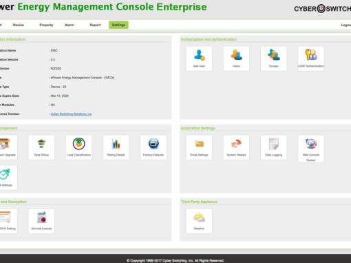Switch to the Property tab
Viewport: 351px width, 263px height.
(46, 25)
